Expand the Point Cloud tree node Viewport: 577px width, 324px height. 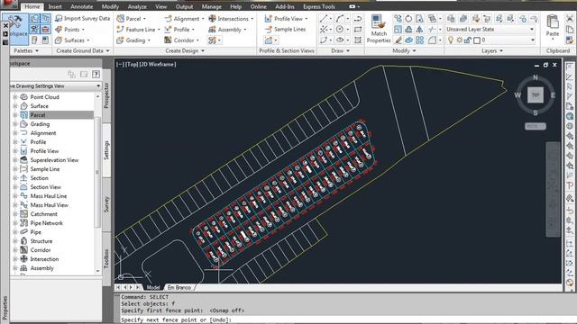[x=15, y=97]
